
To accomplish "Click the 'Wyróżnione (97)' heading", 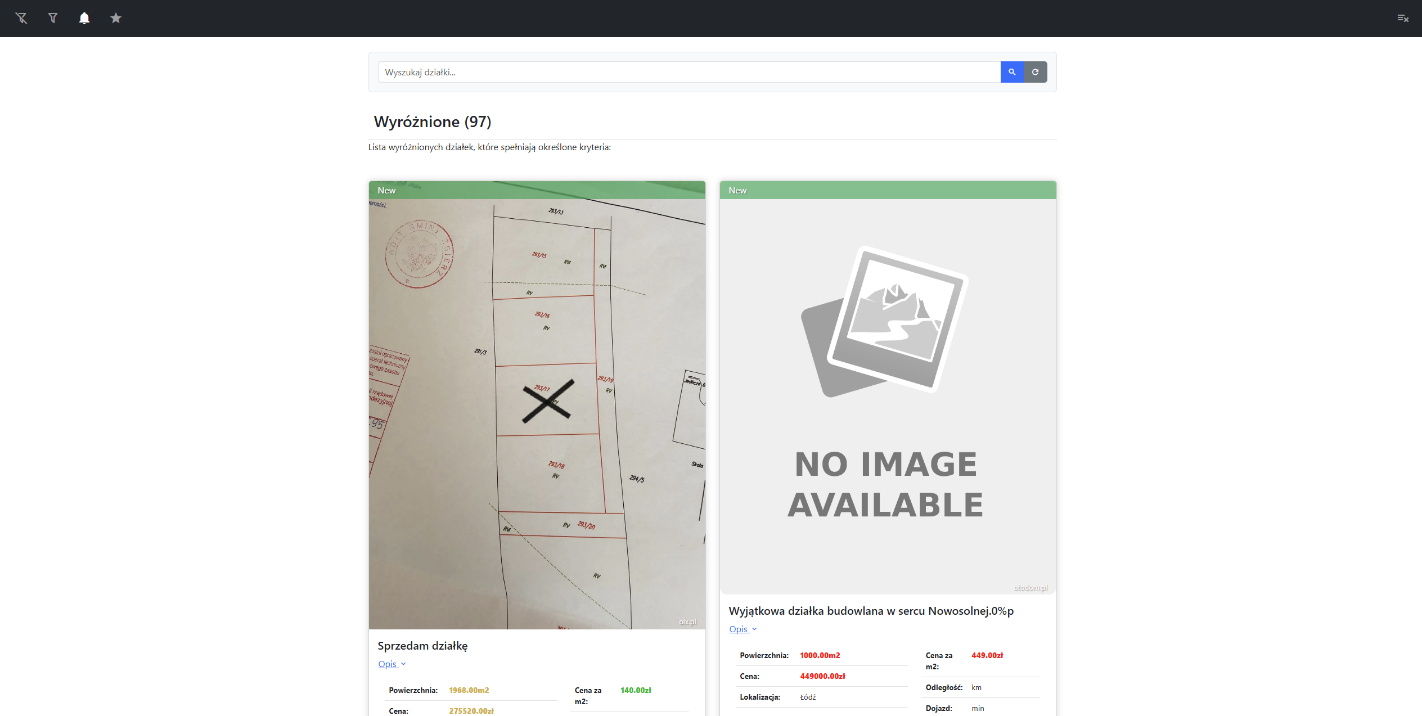I will (x=432, y=121).
